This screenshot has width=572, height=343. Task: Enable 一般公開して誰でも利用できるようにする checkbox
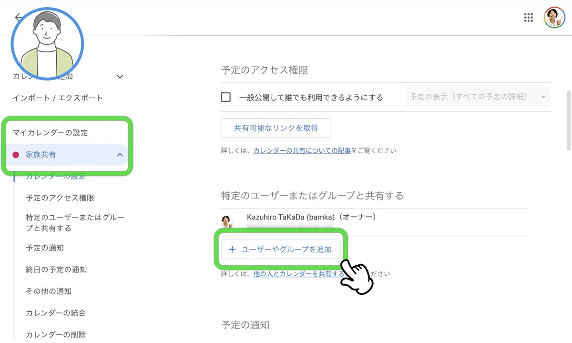tap(226, 97)
